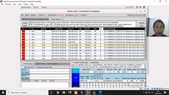This screenshot has width=169, height=95.
Task: Click the Submit query button
Action: 142,23
